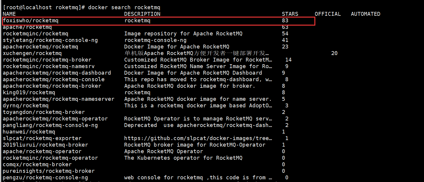Click 'Image repository for Apache RocketMQ' description
The height and width of the screenshot is (182, 424).
(183, 34)
